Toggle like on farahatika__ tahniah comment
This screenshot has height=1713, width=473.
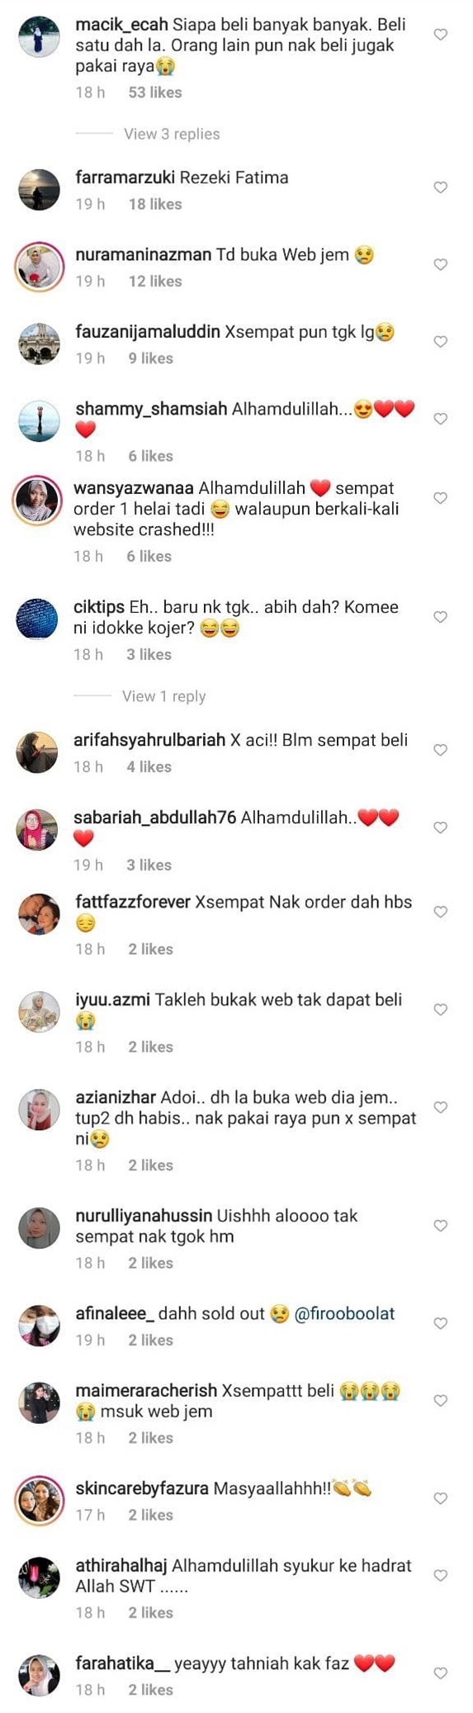pyautogui.click(x=441, y=1673)
